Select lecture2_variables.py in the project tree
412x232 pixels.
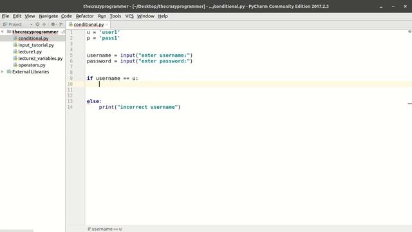41,59
